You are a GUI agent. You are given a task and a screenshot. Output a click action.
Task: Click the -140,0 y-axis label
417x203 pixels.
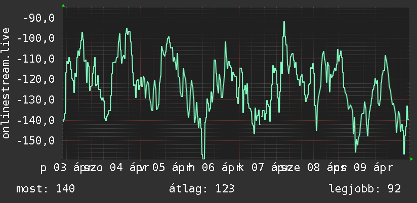pyautogui.click(x=36, y=120)
